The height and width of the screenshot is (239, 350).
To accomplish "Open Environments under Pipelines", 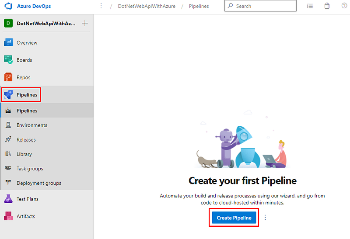I will coord(32,125).
